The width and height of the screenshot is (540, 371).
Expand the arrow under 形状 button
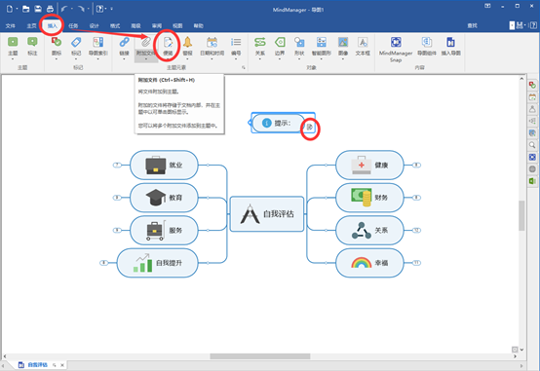coord(299,59)
